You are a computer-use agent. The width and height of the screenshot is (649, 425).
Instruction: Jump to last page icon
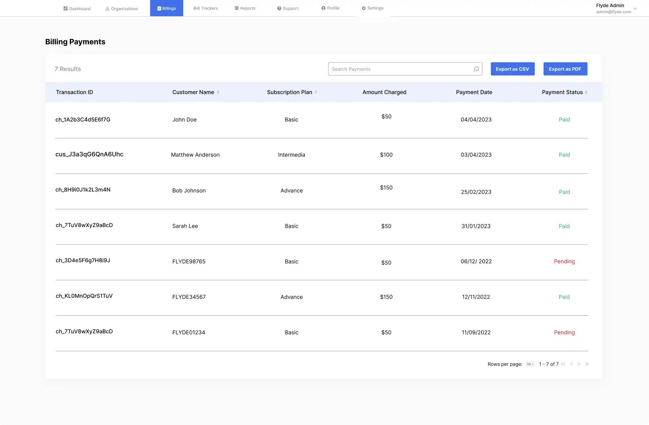pyautogui.click(x=587, y=364)
